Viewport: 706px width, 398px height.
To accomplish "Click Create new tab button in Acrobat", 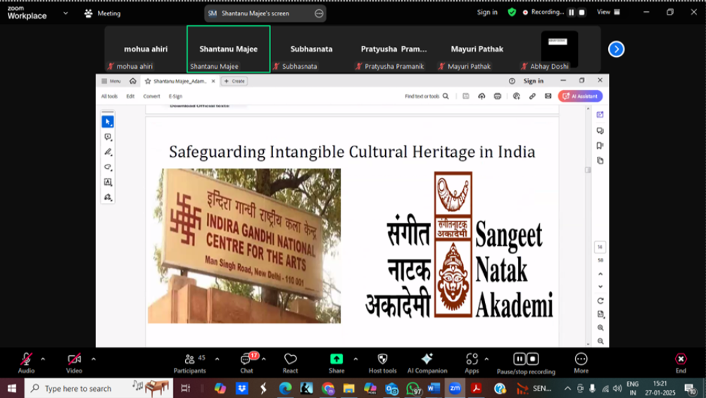I will (234, 82).
